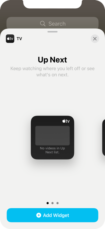Screen dimensions: 105x229
Task: Switch to the second page dot
Action: point(53,203)
